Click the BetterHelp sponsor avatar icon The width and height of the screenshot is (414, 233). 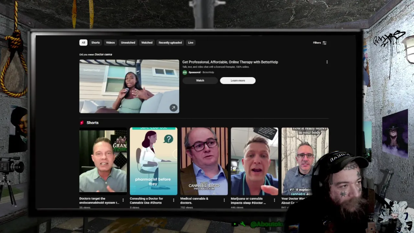(185, 72)
